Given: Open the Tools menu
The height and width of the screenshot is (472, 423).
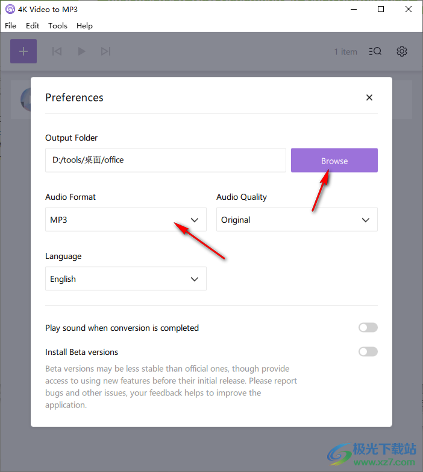Looking at the screenshot, I should (58, 26).
